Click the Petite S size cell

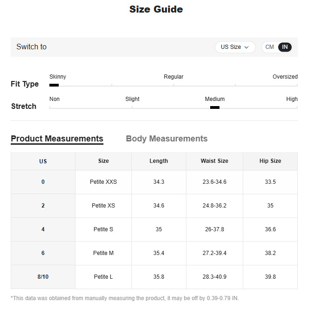(103, 229)
